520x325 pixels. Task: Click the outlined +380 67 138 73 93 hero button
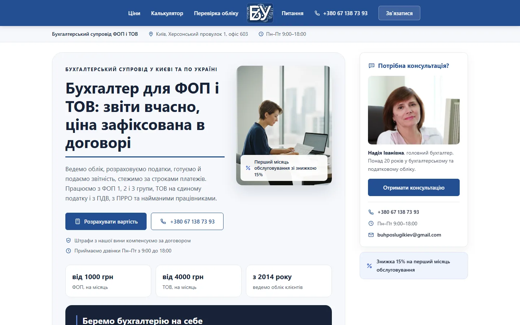(187, 221)
